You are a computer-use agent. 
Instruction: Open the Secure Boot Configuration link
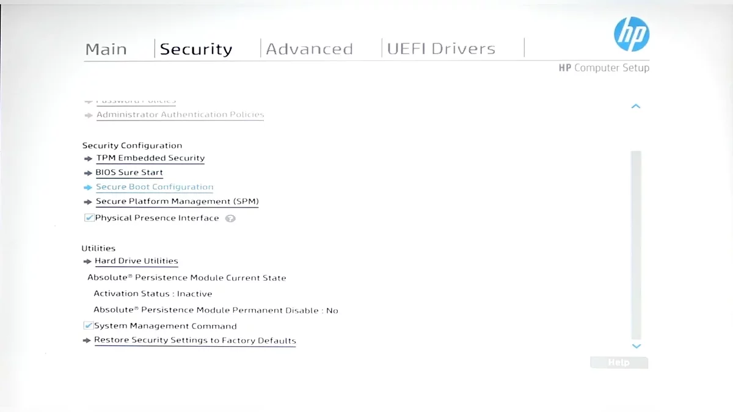point(155,187)
